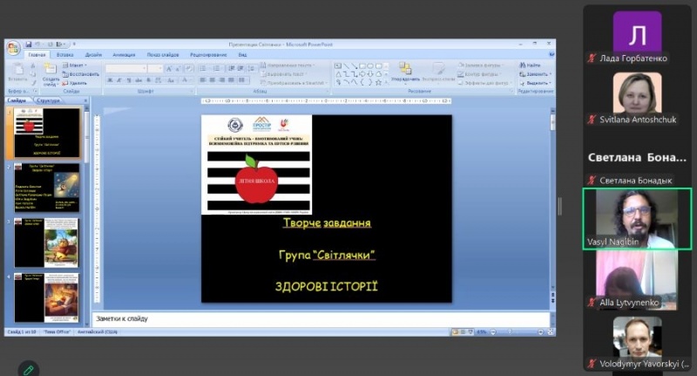Click Layout (Макет) in Slides group

[x=74, y=65]
